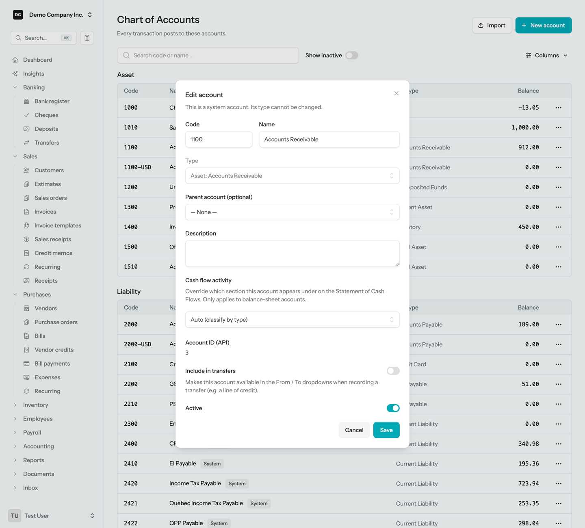
Task: Enable the Include in transfers switch
Action: click(393, 371)
